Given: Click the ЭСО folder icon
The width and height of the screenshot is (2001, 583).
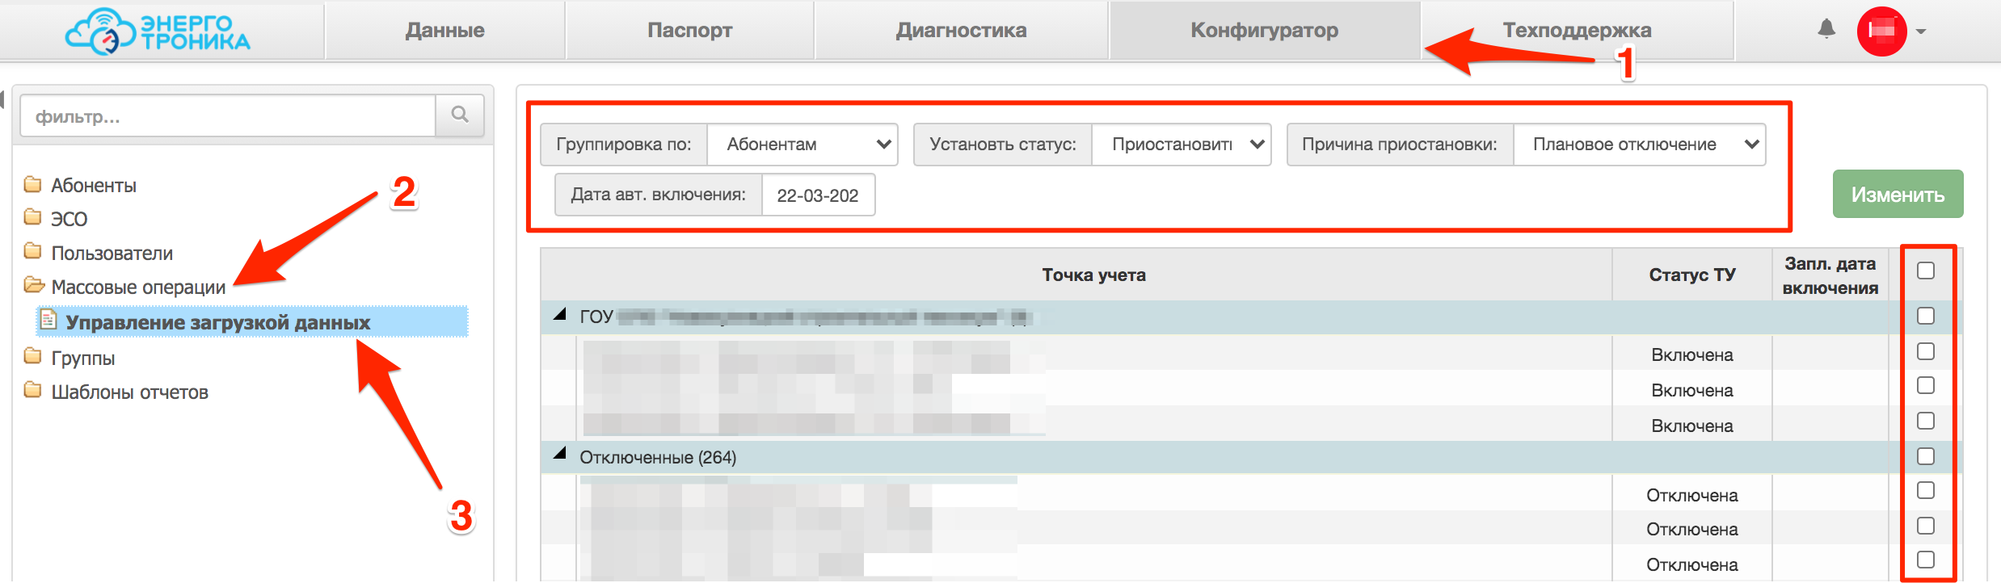Looking at the screenshot, I should pyautogui.click(x=32, y=217).
